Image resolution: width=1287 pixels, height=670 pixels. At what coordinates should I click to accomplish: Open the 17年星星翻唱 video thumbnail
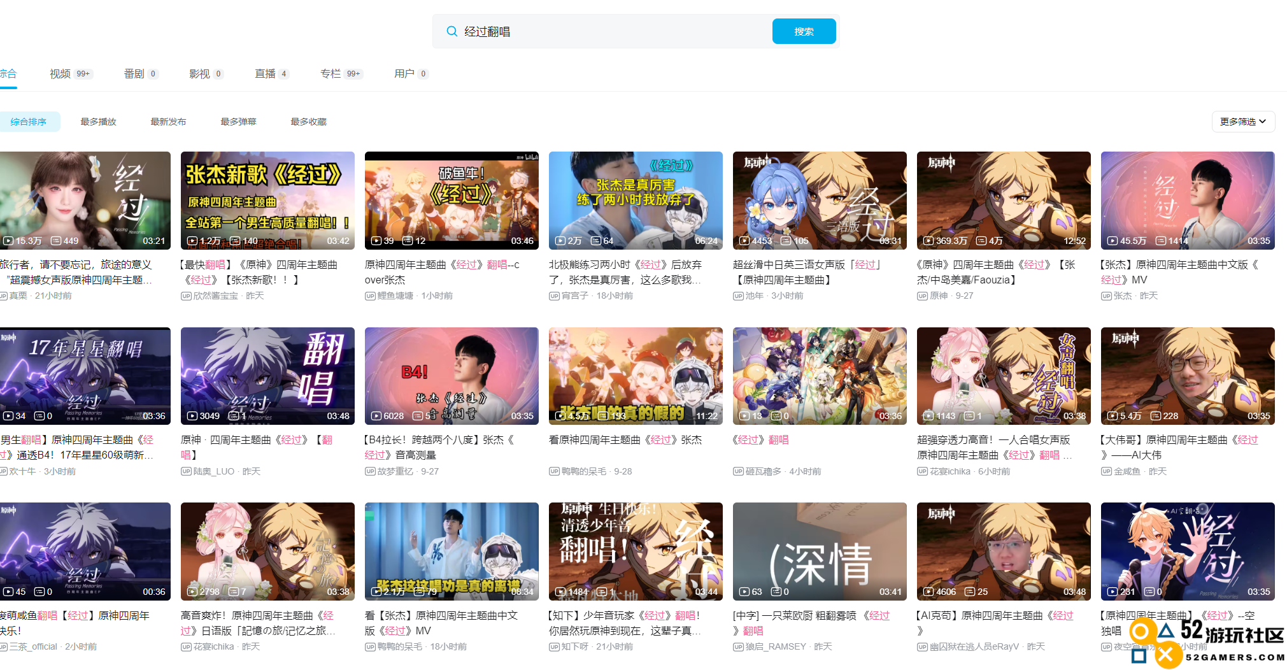(x=84, y=376)
